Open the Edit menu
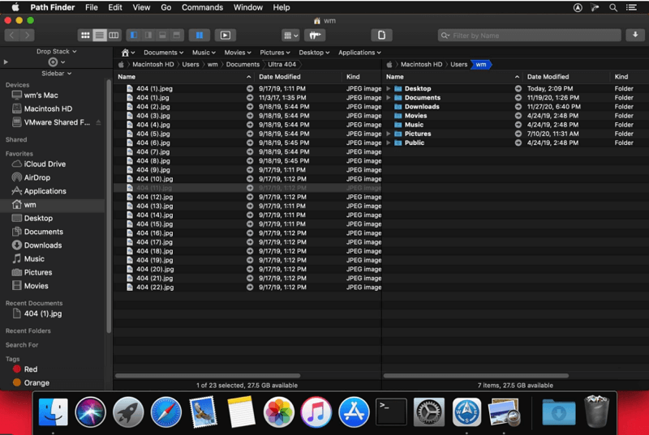The width and height of the screenshot is (649, 435). click(114, 7)
